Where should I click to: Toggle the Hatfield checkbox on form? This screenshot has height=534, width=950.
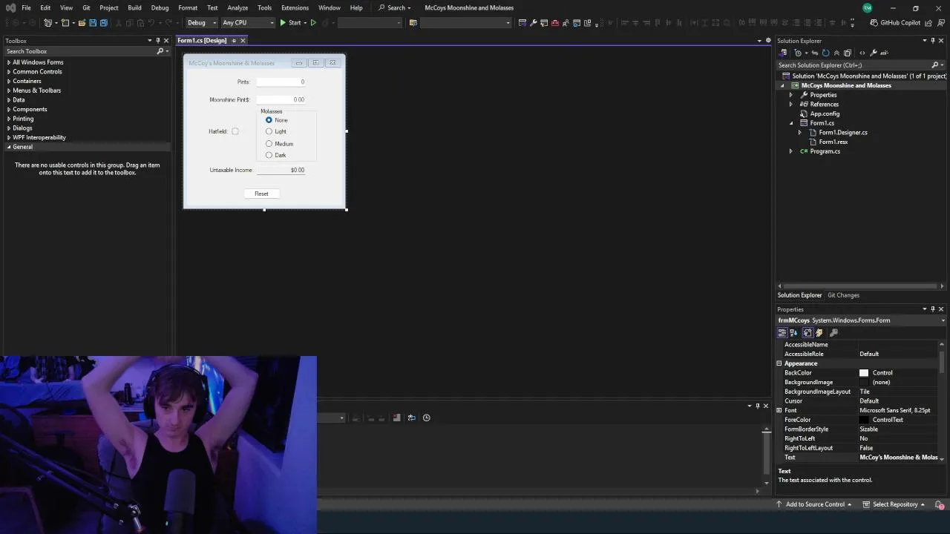click(x=235, y=131)
